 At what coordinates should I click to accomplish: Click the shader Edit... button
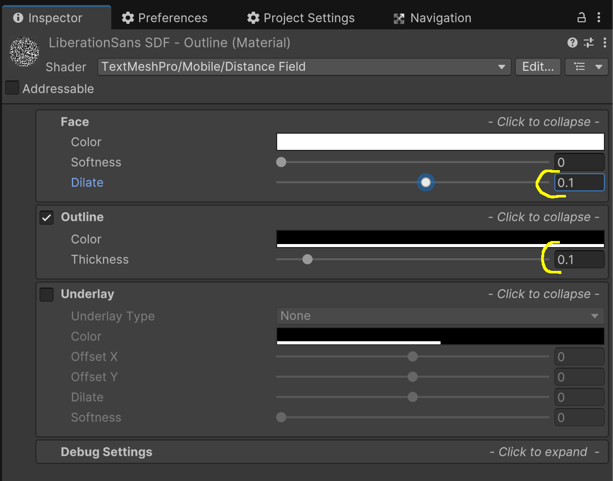[538, 67]
